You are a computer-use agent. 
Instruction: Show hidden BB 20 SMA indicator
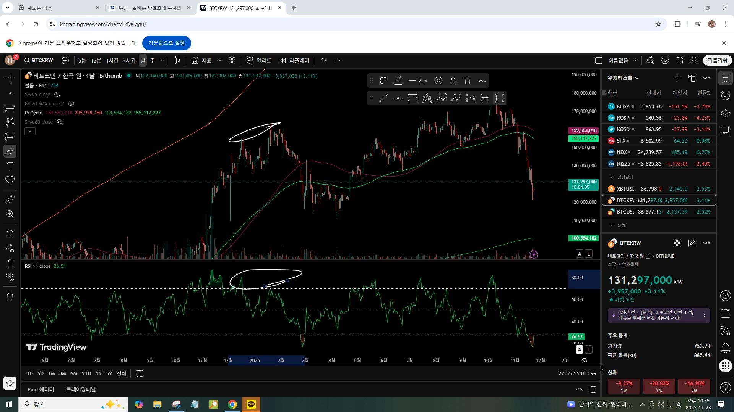pyautogui.click(x=71, y=103)
